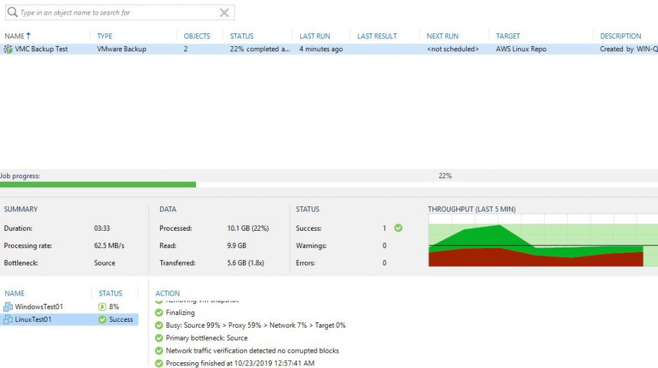Click the Finalizing check icon
Screen dimensions: 658x368
159,313
